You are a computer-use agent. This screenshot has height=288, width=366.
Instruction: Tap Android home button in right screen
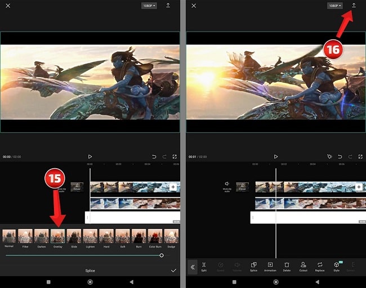pyautogui.click(x=276, y=282)
